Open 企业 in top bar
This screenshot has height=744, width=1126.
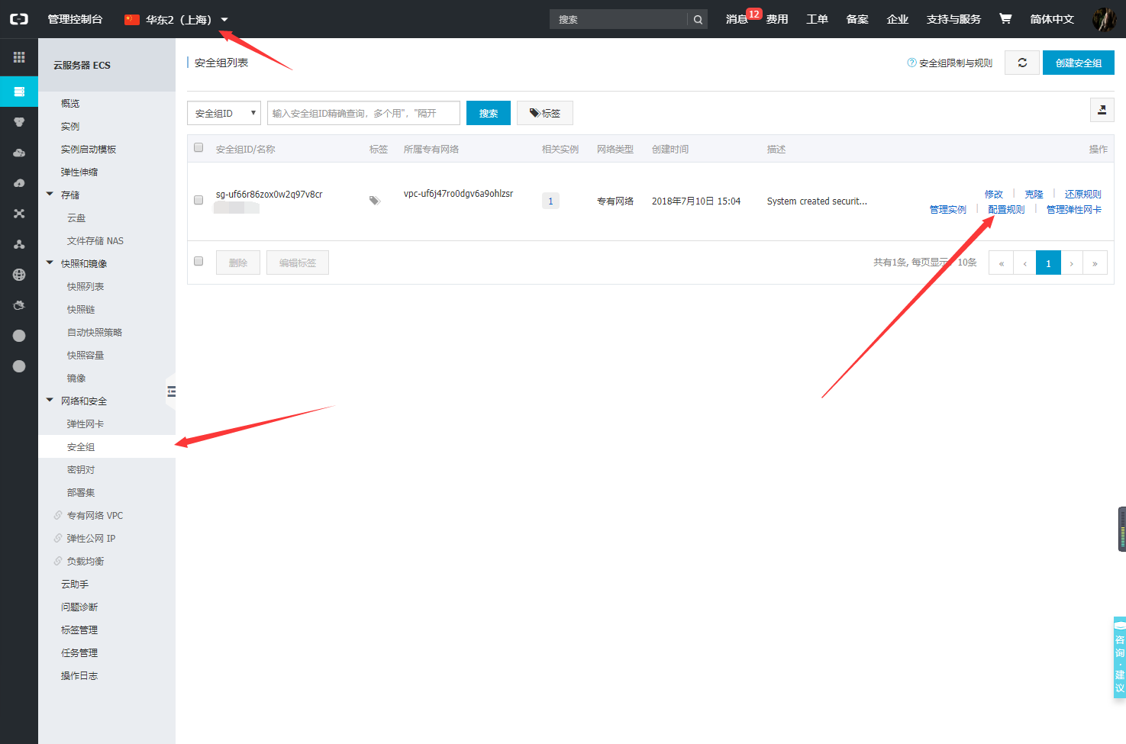(x=897, y=19)
